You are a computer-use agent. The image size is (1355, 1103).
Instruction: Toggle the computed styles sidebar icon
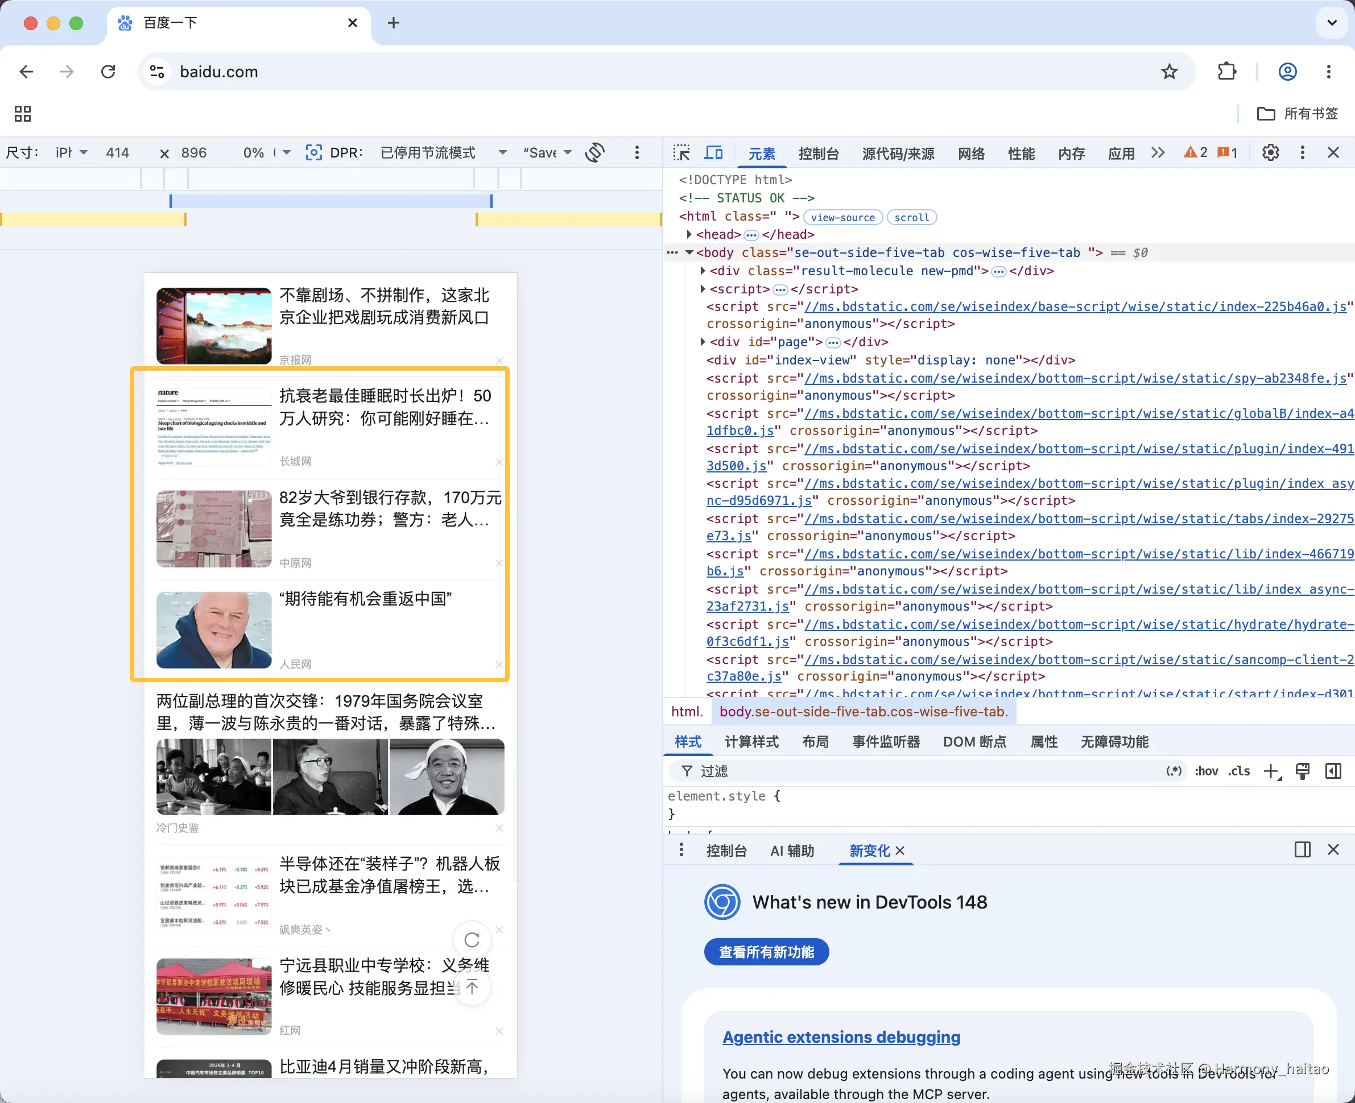pos(1333,772)
